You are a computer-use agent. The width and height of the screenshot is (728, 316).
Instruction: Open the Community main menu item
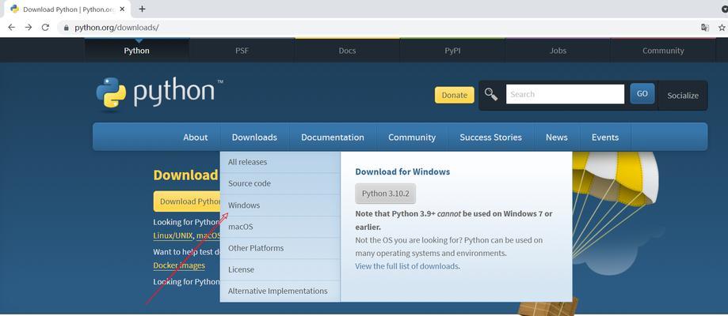tap(412, 137)
